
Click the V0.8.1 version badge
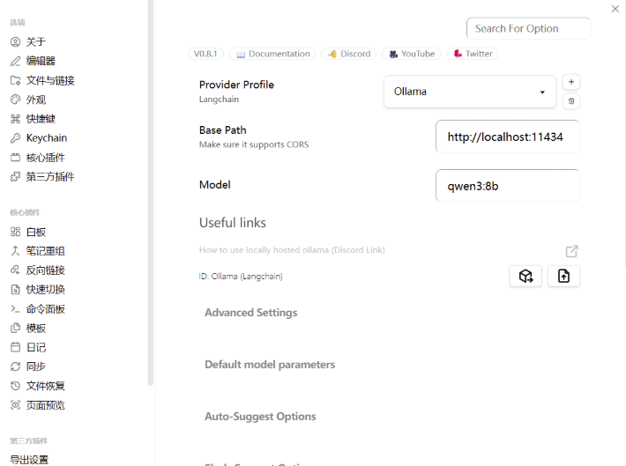pos(205,54)
